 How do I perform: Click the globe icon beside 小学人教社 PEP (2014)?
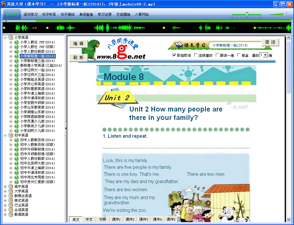(17, 42)
